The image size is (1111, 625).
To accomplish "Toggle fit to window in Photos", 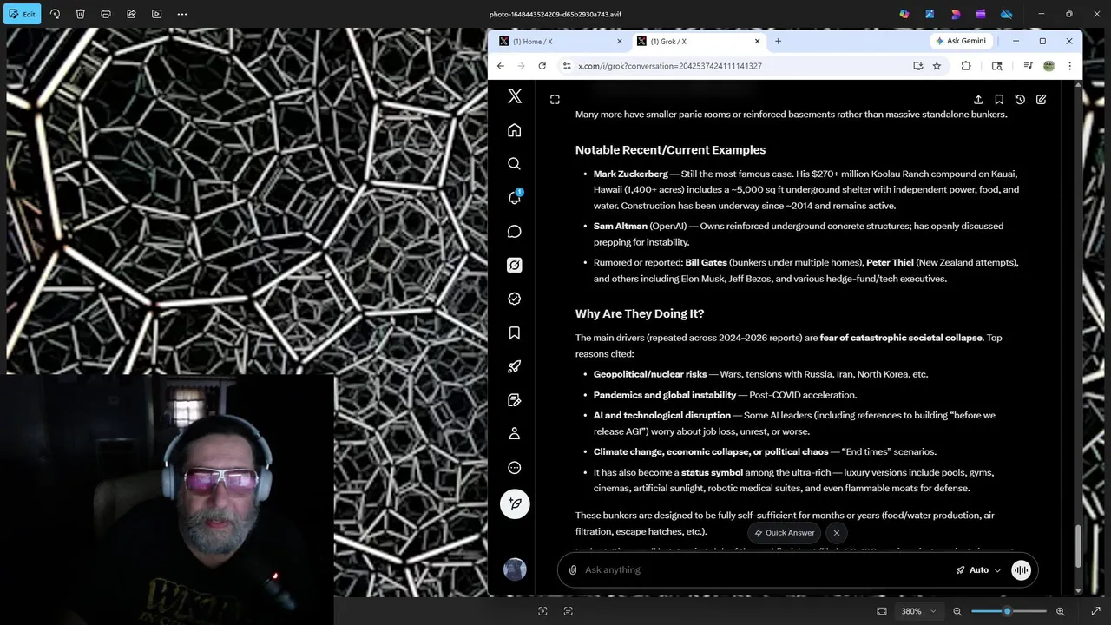I will point(882,611).
